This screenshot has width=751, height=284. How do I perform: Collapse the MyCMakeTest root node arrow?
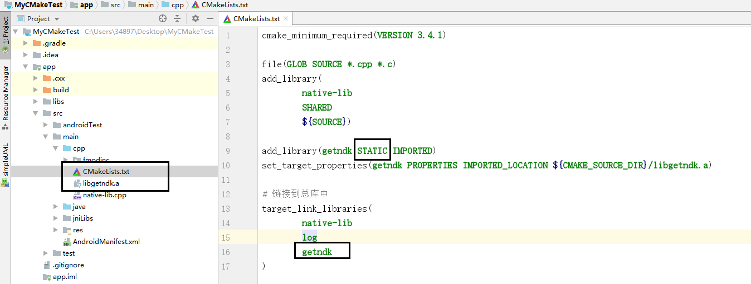pos(16,32)
